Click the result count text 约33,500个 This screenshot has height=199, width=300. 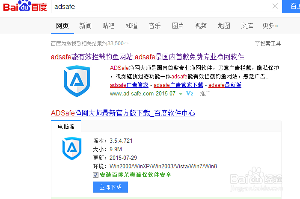click(x=115, y=43)
